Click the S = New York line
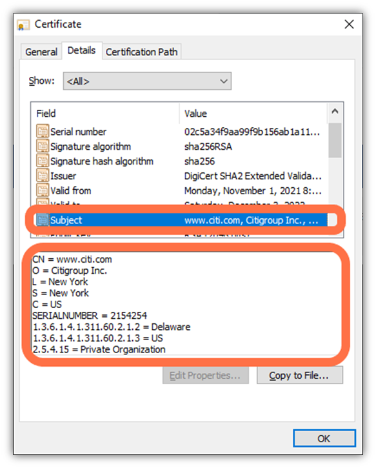 pos(61,293)
